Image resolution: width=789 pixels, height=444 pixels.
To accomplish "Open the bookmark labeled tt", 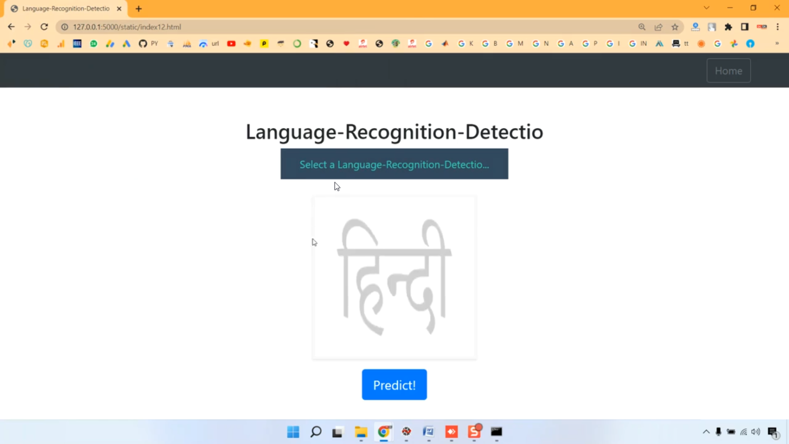I will click(x=680, y=44).
